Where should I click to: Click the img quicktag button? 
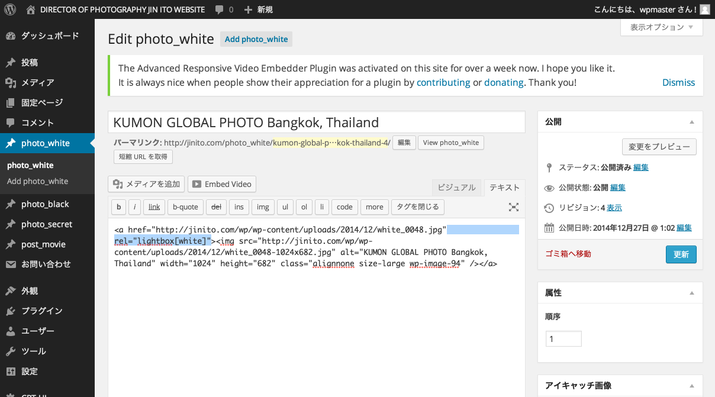(x=263, y=207)
